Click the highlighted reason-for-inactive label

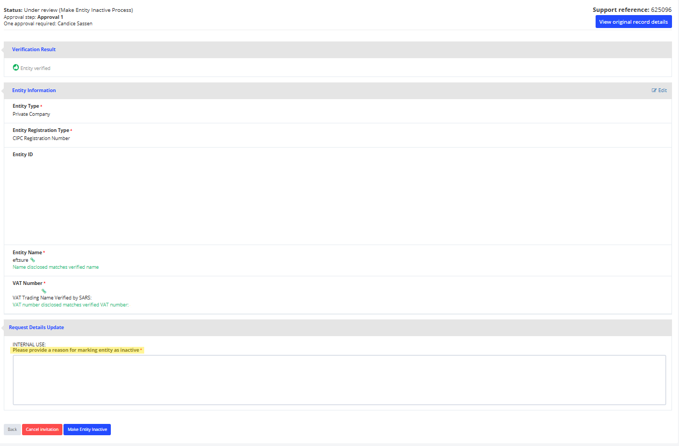point(76,350)
